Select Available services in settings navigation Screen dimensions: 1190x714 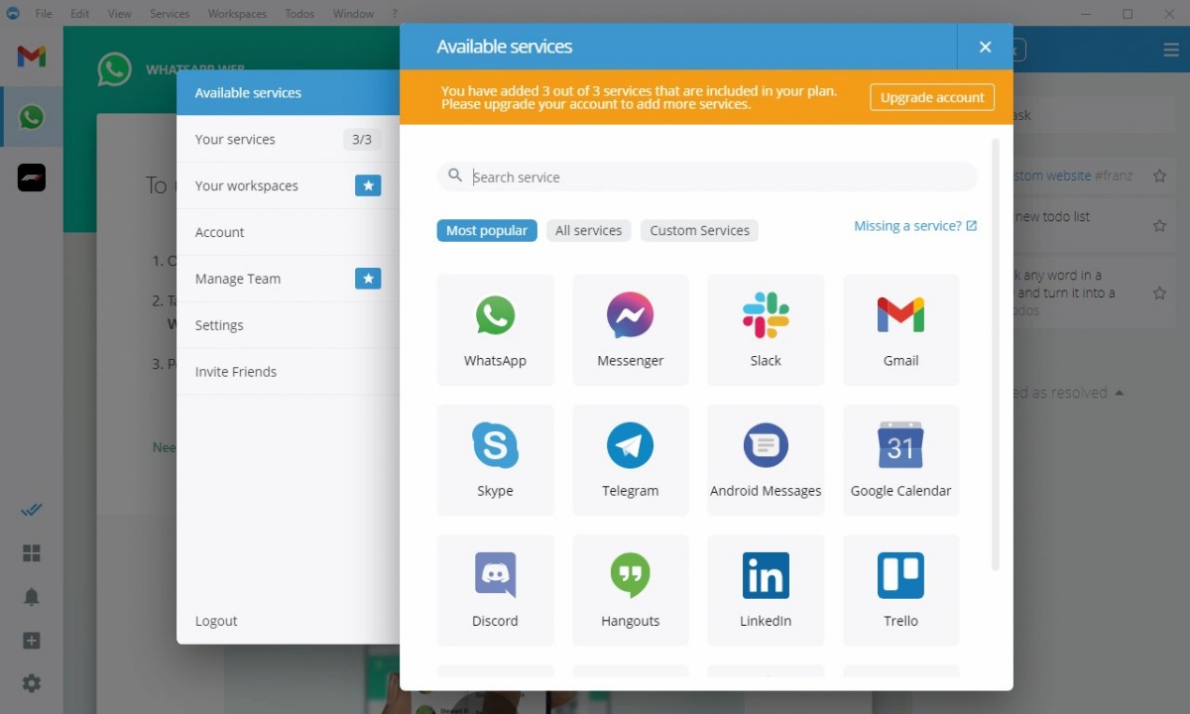(x=289, y=92)
